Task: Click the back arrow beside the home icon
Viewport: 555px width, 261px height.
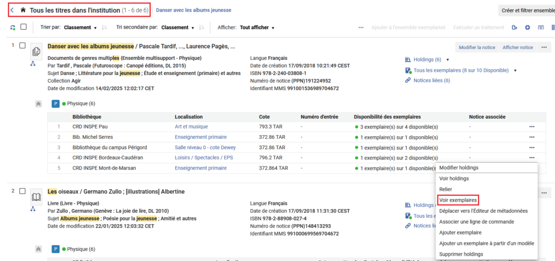Action: click(12, 10)
